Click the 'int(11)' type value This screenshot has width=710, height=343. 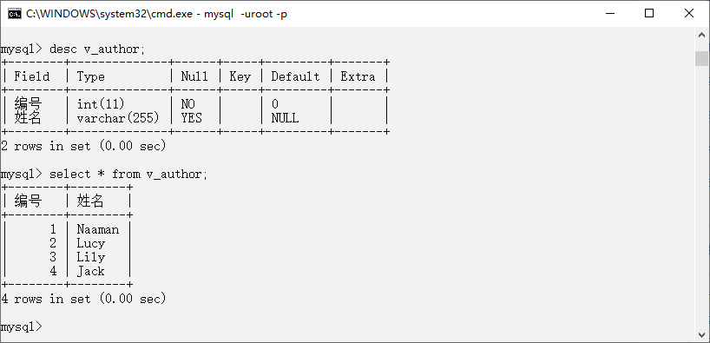click(101, 104)
